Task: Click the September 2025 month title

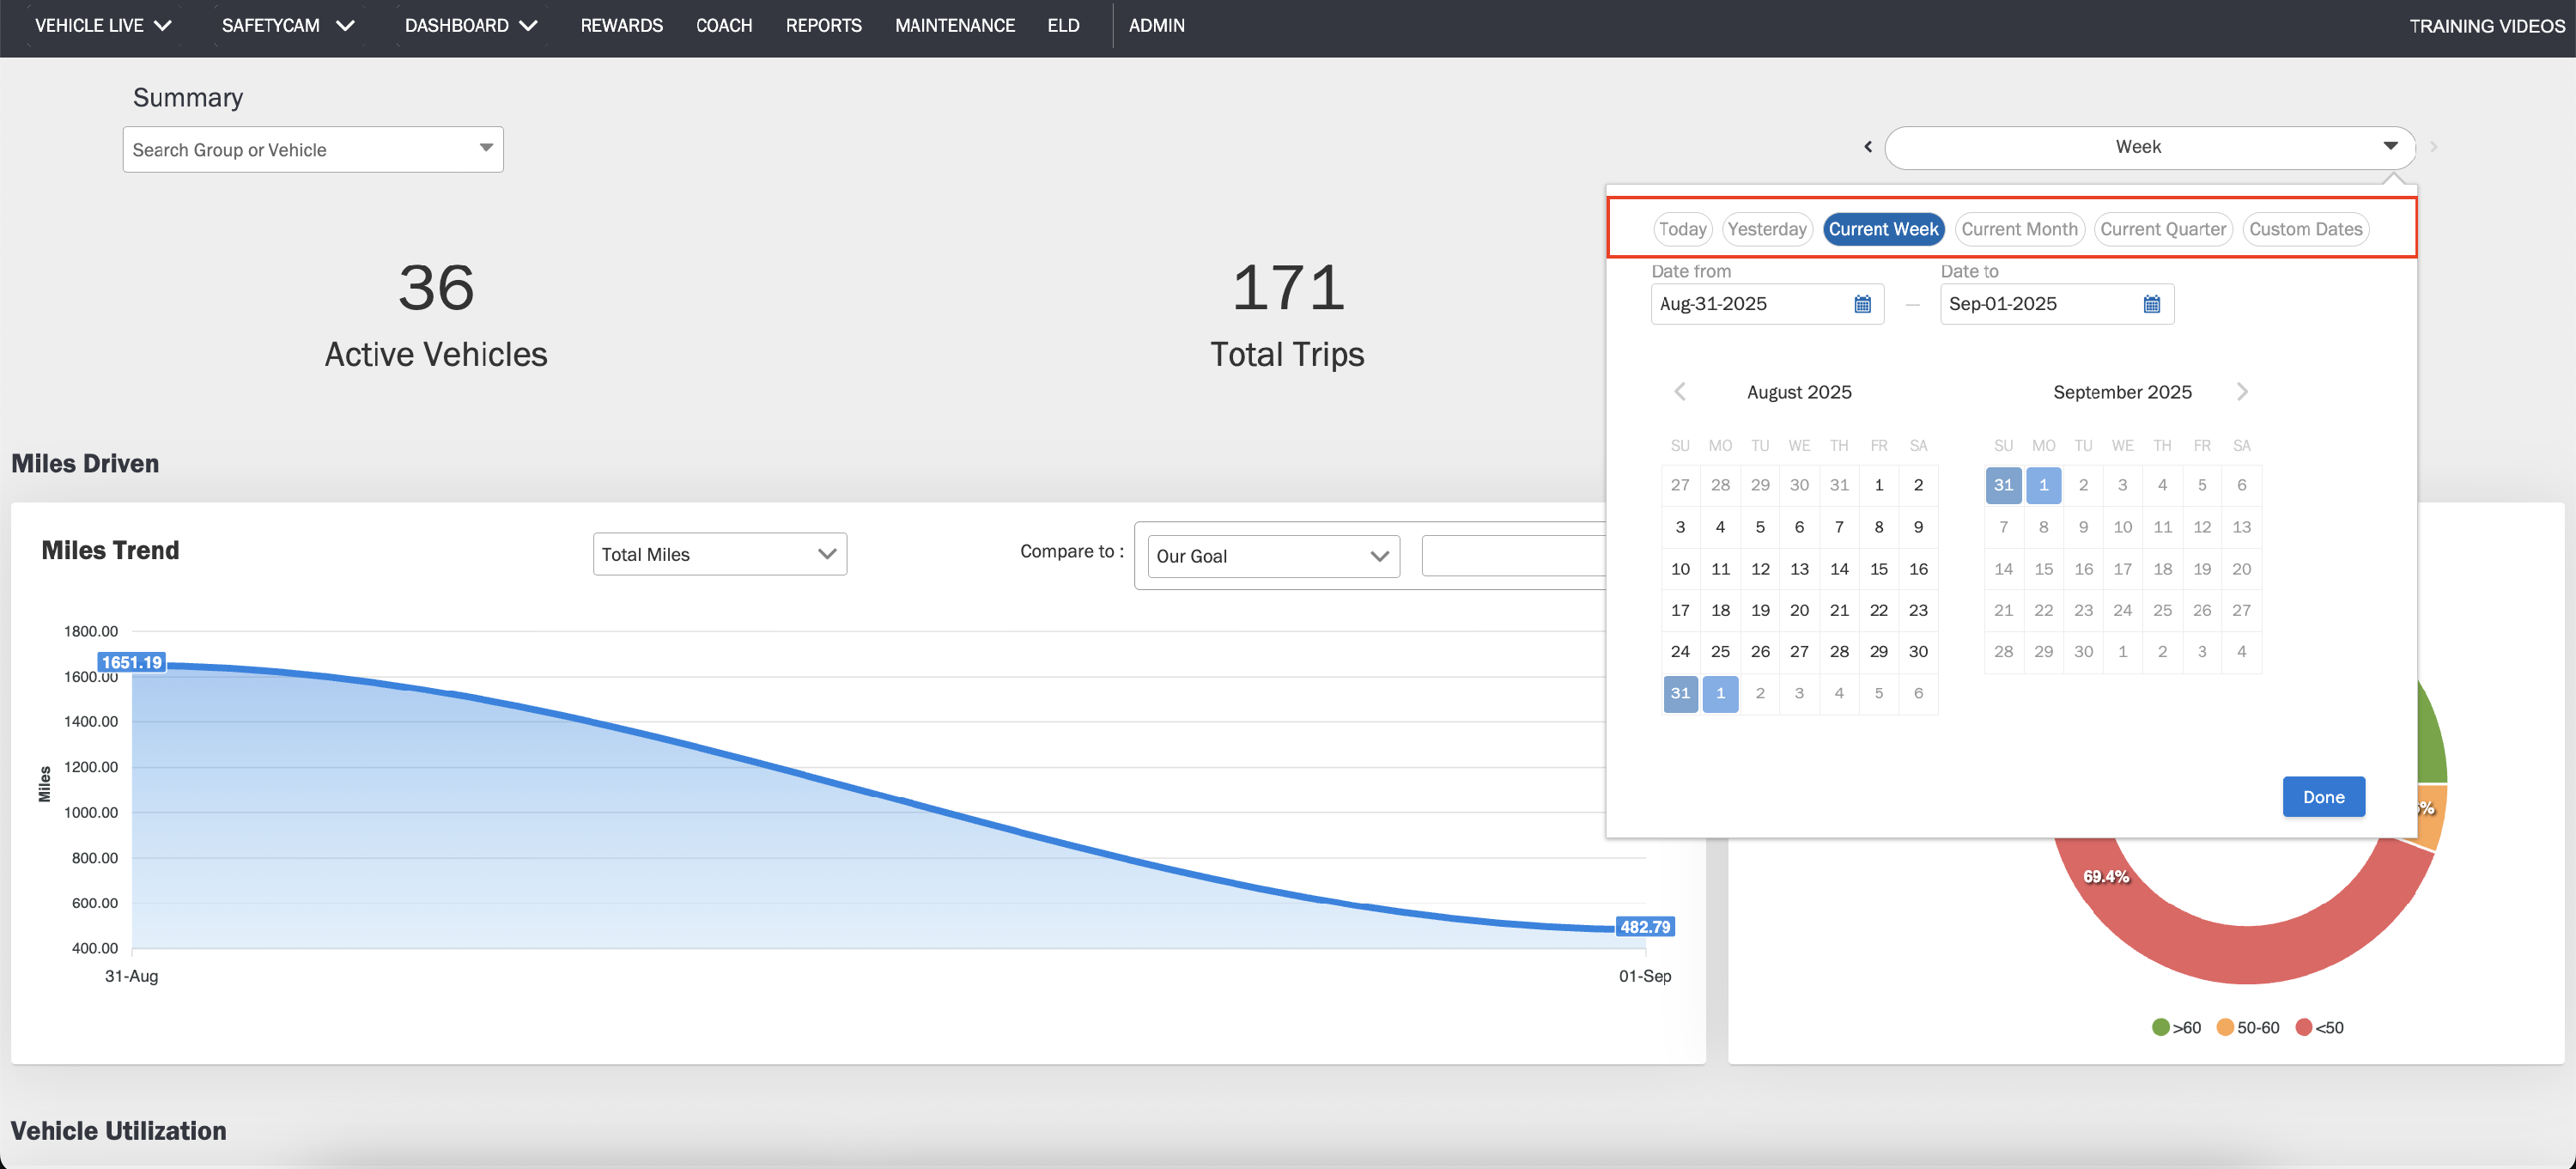Action: [x=2122, y=392]
